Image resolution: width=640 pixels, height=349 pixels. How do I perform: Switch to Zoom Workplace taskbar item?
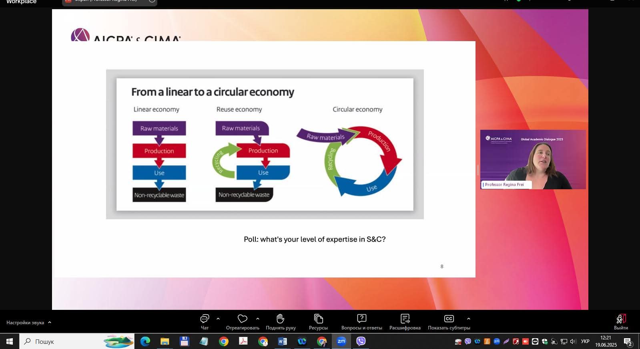point(341,341)
